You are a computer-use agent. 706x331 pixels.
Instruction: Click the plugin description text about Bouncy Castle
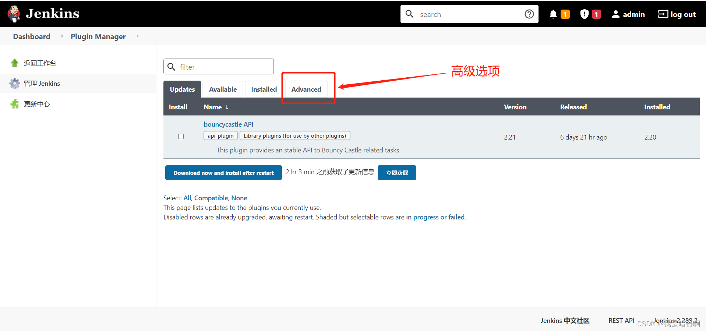[x=308, y=150]
